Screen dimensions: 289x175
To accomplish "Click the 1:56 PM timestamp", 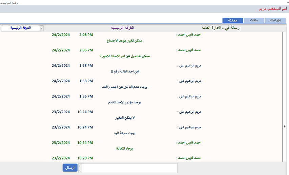I will 86,96.
